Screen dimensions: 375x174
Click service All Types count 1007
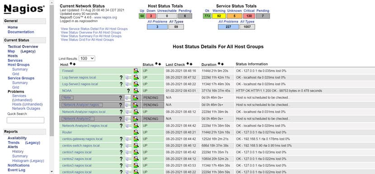247,27
